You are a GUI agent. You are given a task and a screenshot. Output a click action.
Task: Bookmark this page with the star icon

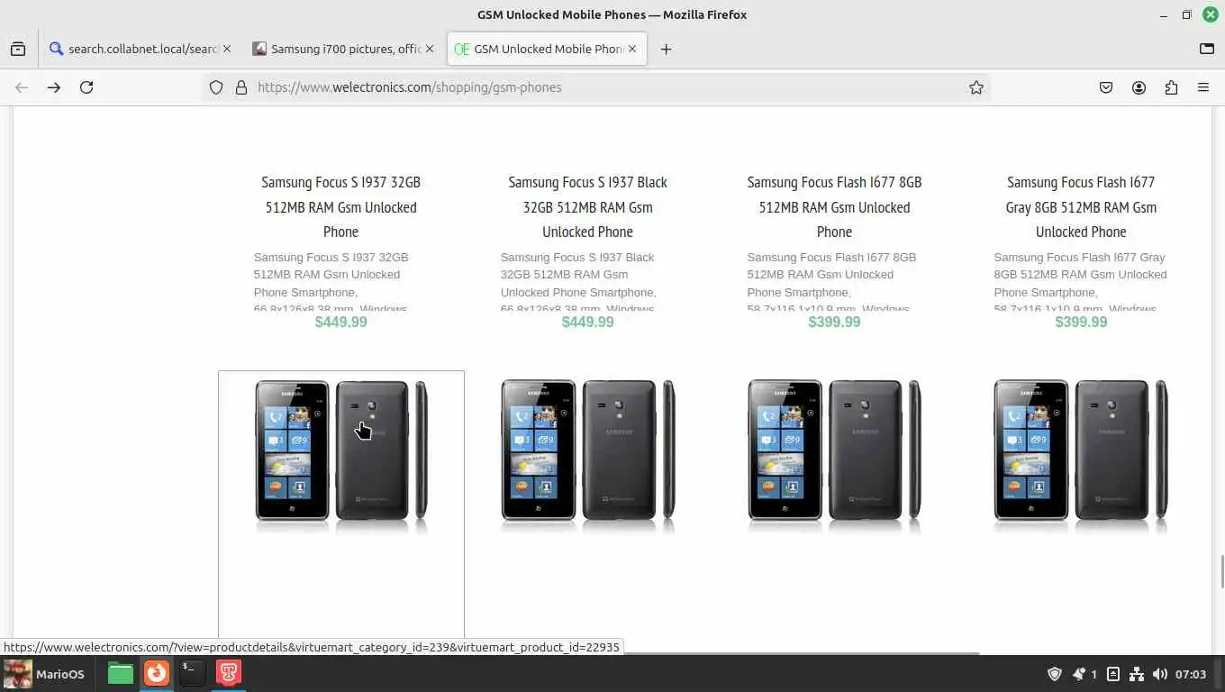[975, 87]
